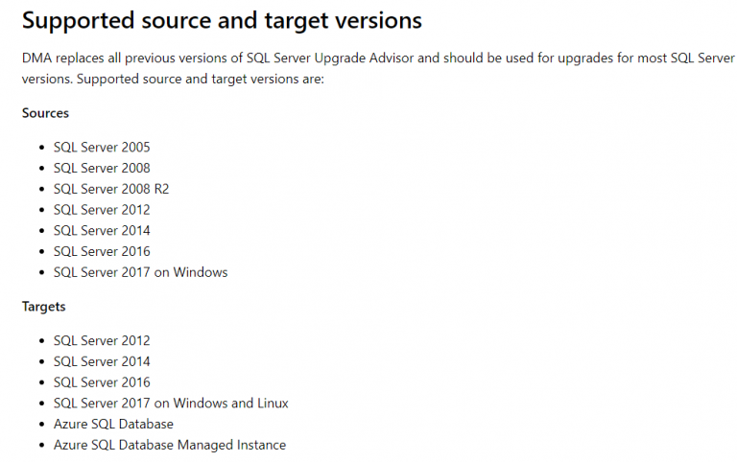The image size is (737, 462).
Task: Click 'Azure SQL Database' list item
Action: point(113,424)
